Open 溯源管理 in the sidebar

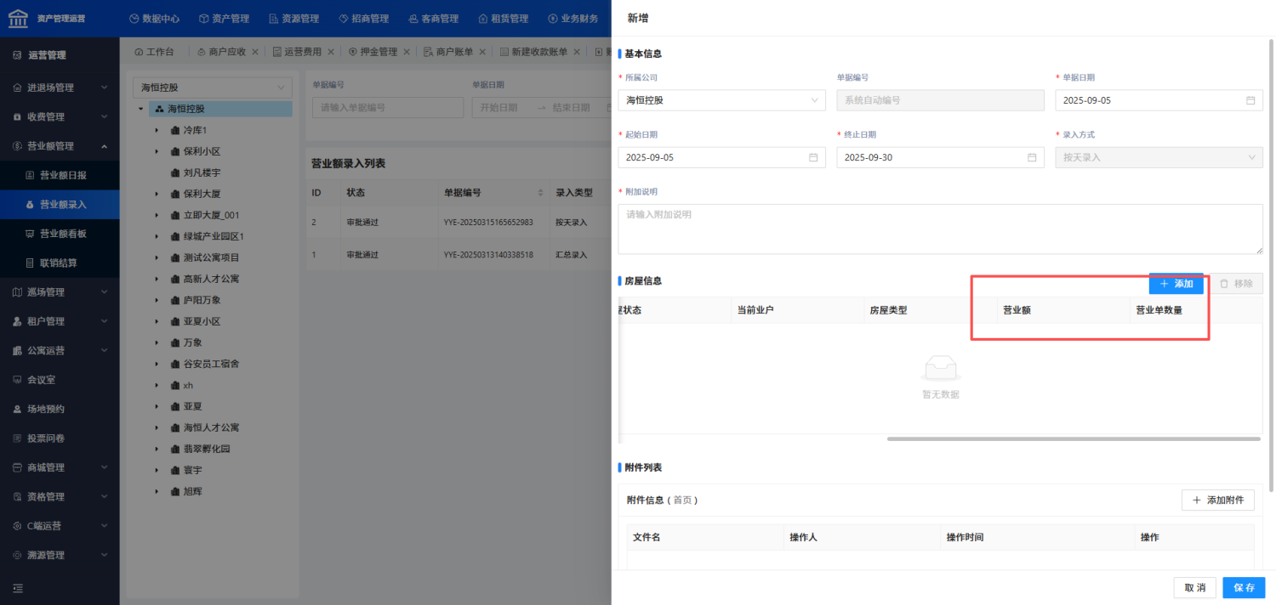pyautogui.click(x=60, y=555)
